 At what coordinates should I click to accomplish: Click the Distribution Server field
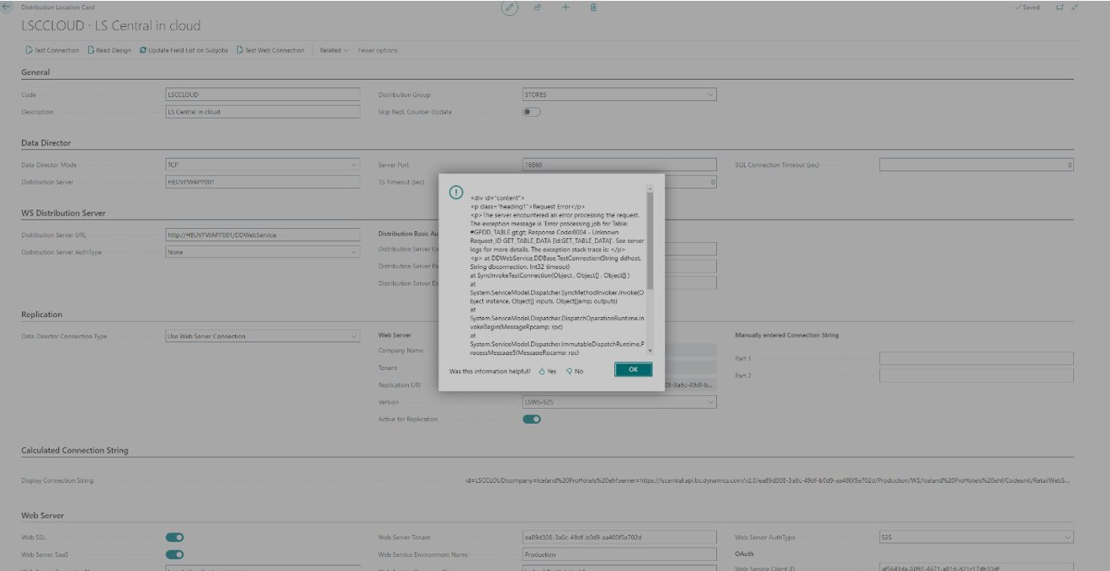(x=263, y=182)
